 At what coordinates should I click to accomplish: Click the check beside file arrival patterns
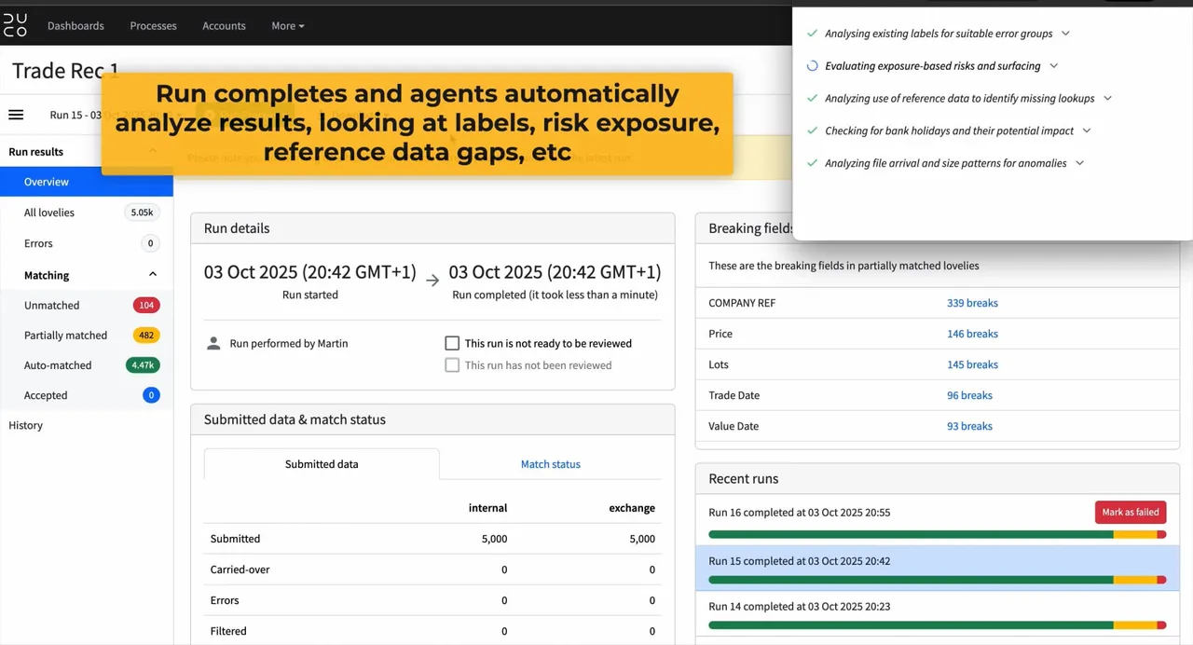tap(812, 163)
